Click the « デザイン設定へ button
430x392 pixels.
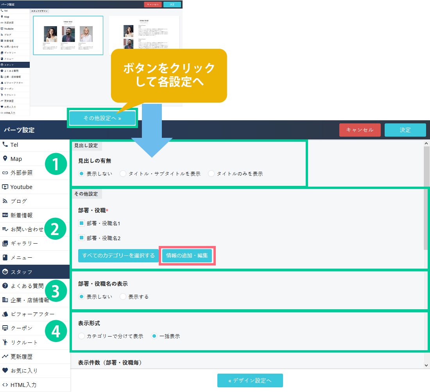[250, 380]
